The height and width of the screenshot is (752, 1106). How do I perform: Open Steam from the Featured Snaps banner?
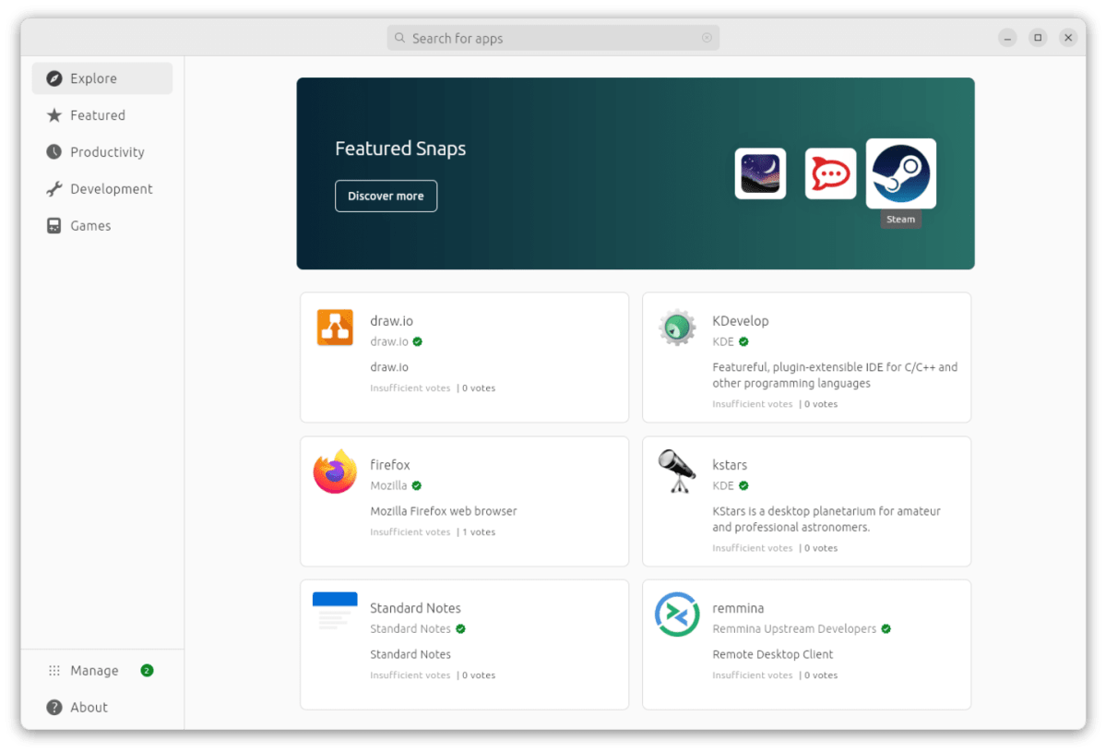900,173
